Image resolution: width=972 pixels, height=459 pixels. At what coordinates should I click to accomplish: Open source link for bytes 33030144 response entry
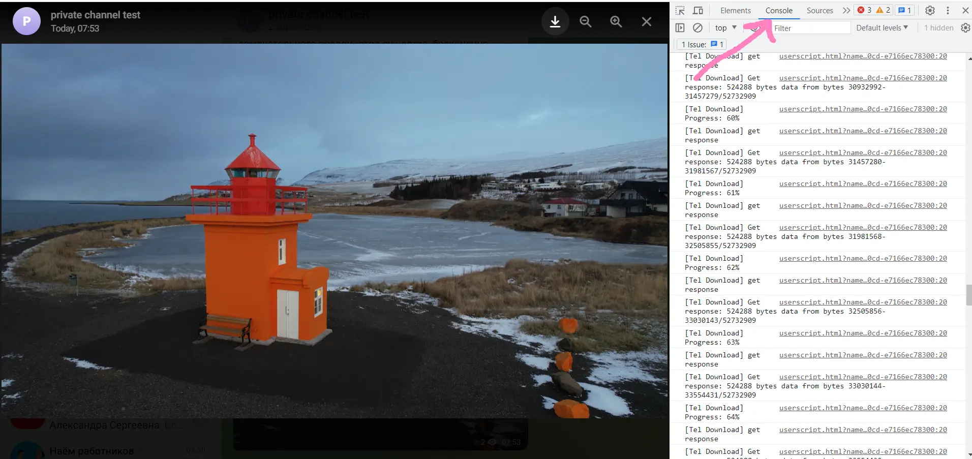click(x=863, y=377)
